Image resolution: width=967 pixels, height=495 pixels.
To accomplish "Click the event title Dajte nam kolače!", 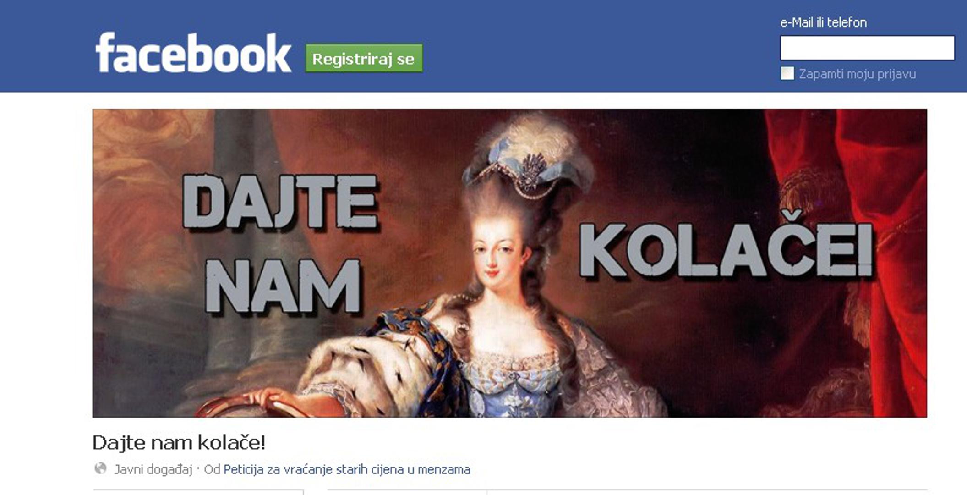I will click(x=179, y=443).
